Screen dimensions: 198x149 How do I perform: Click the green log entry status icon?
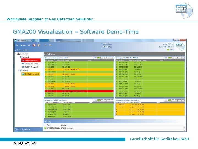[x=45, y=128]
